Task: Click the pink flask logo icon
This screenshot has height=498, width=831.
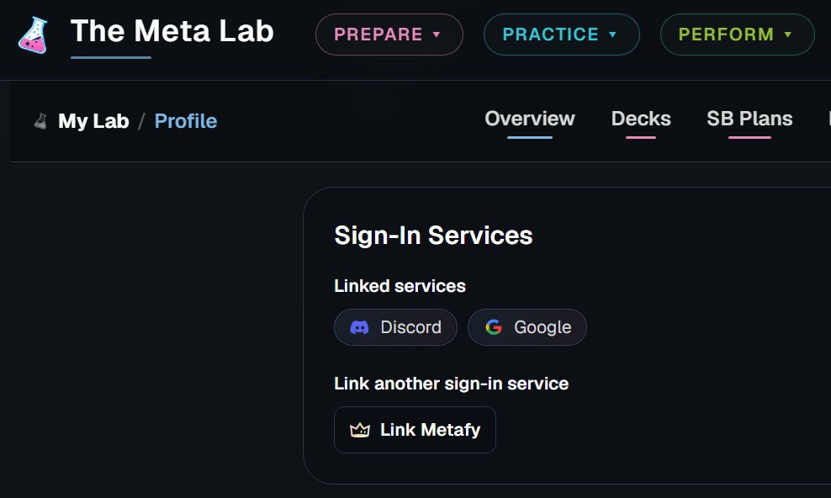Action: [x=34, y=35]
